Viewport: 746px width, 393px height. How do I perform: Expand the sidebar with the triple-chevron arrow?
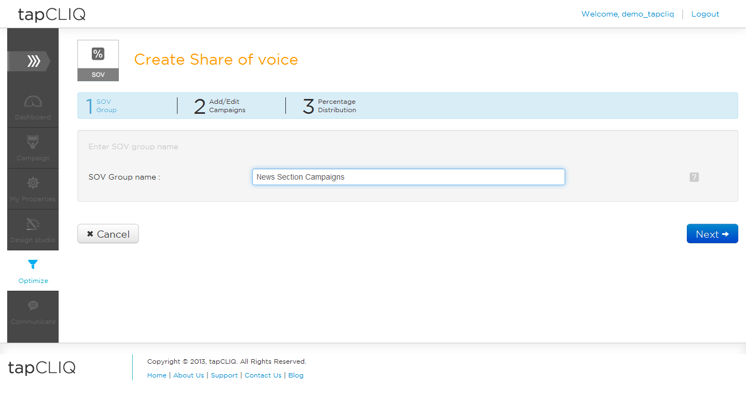[29, 61]
